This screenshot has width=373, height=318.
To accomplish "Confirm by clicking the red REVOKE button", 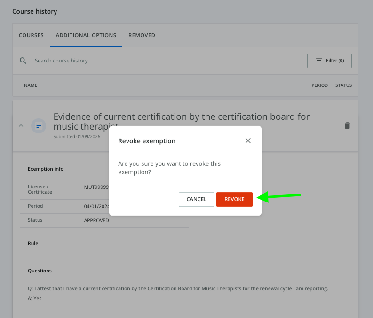I will point(234,199).
